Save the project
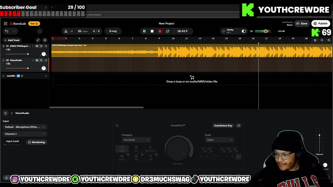 [x=302, y=24]
